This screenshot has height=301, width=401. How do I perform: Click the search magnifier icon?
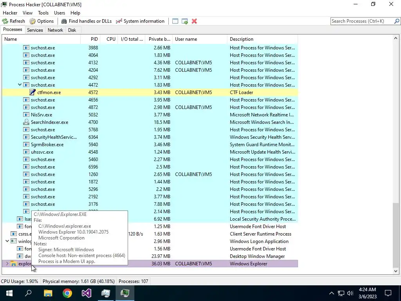397,21
